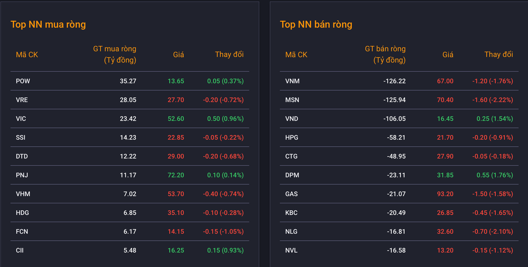Click the VHM stock code
This screenshot has width=528, height=267.
[23, 194]
